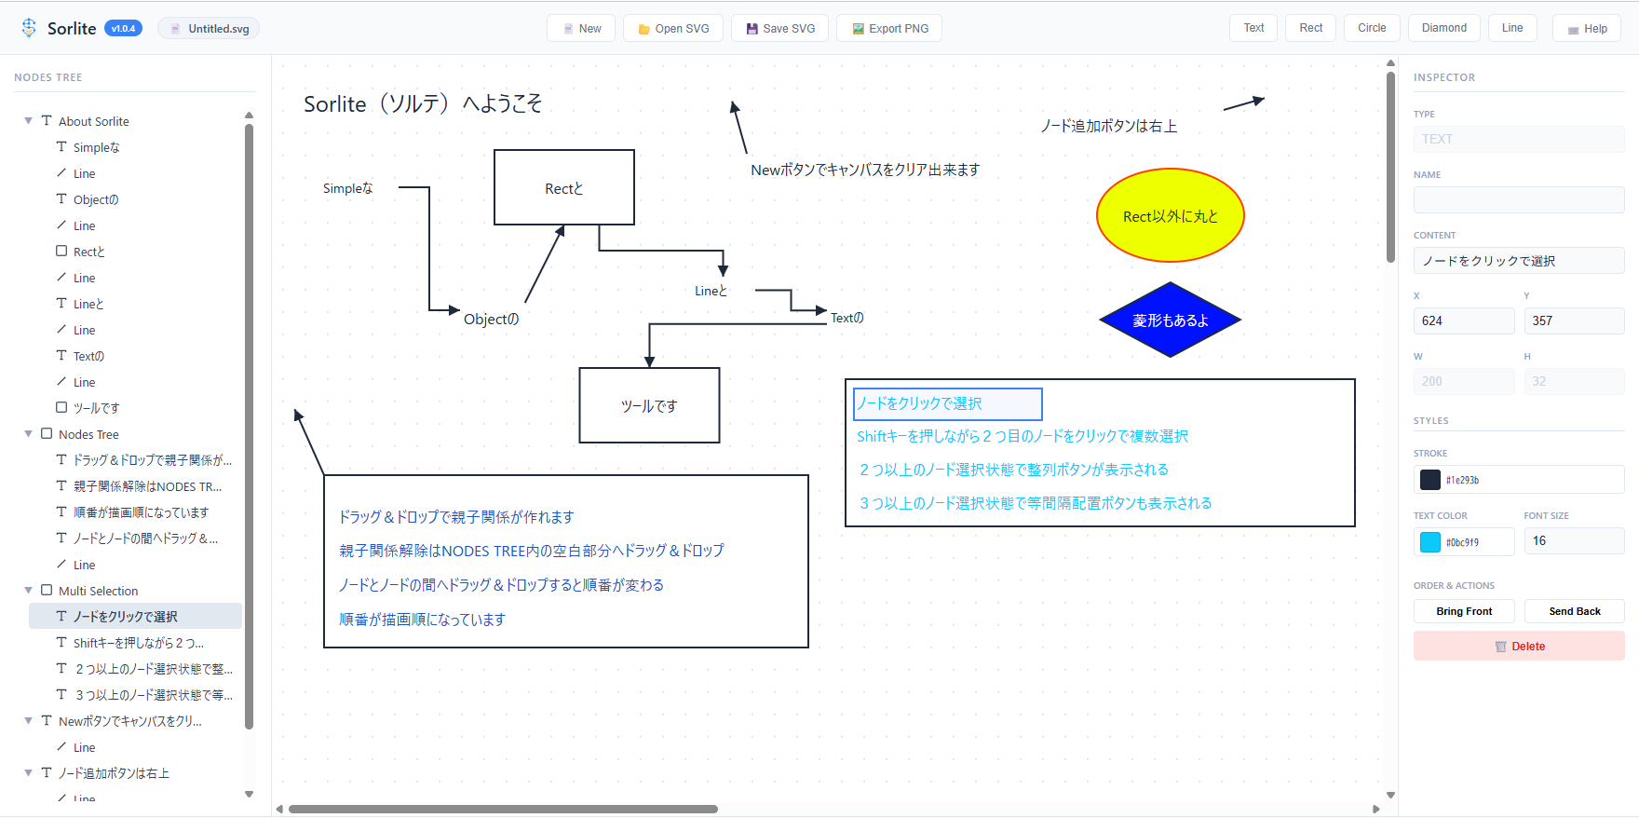
Task: Collapse the About Sorlite tree node
Action: coord(28,121)
